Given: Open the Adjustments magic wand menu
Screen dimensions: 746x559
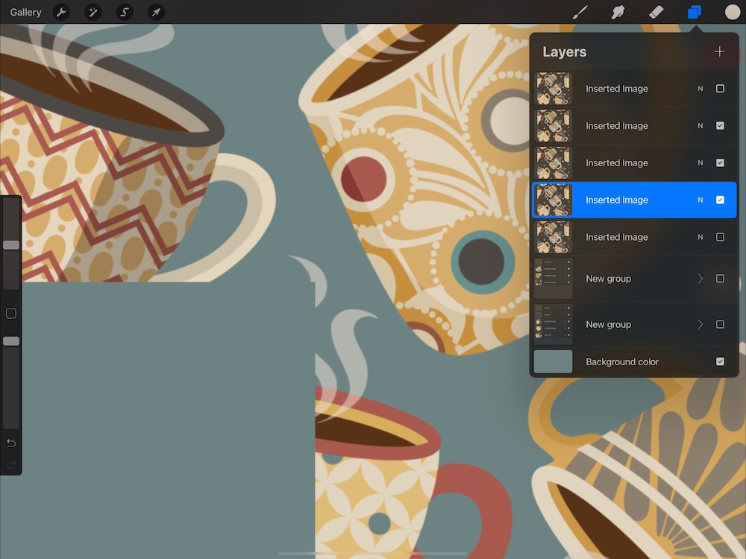Looking at the screenshot, I should click(93, 12).
